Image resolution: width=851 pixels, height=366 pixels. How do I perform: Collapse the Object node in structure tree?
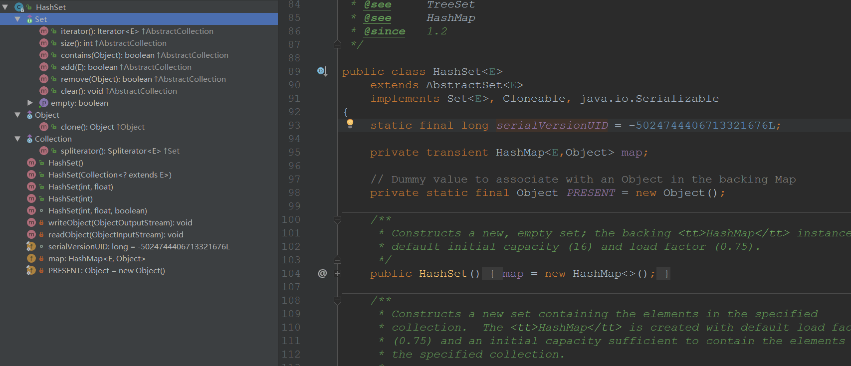pyautogui.click(x=17, y=115)
